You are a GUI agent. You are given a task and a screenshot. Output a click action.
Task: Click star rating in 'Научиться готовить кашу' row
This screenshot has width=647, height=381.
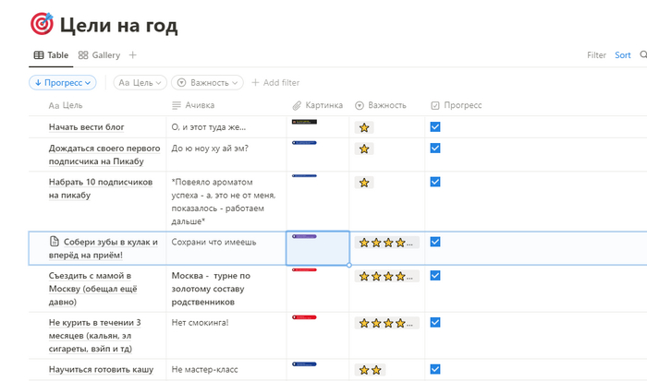370,370
